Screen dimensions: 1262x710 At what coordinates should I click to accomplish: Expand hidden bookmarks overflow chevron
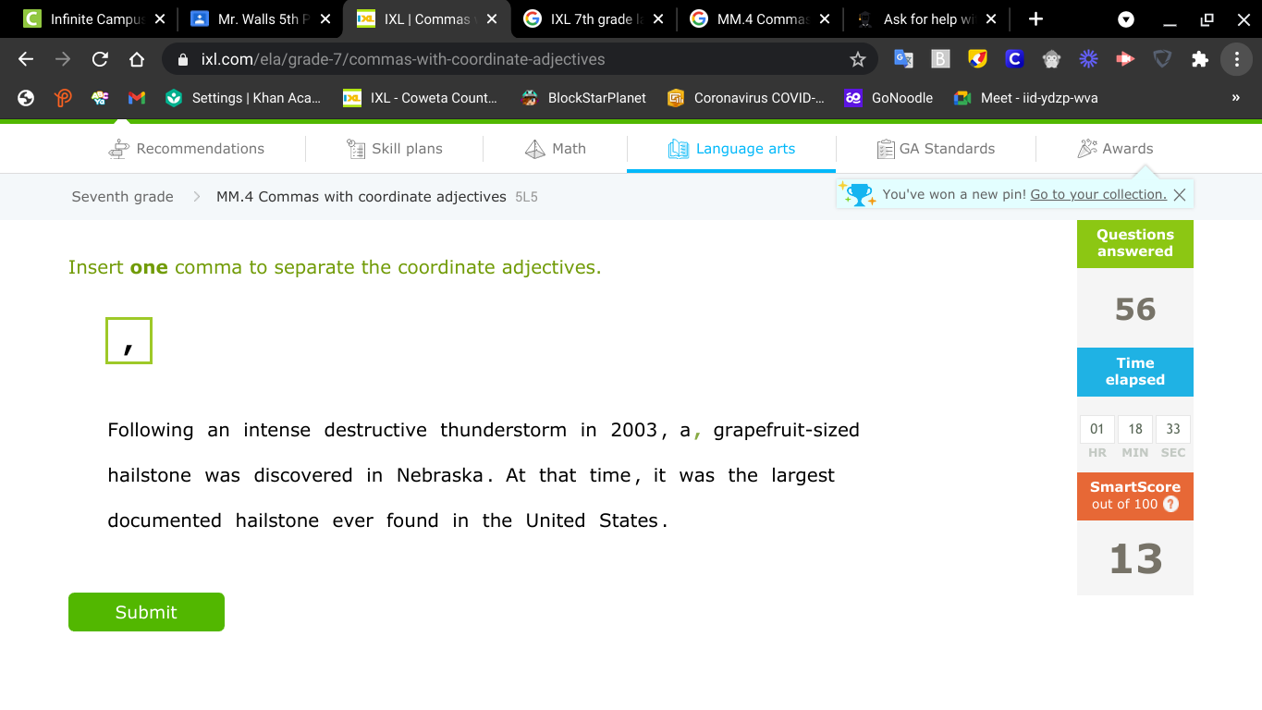point(1236,98)
